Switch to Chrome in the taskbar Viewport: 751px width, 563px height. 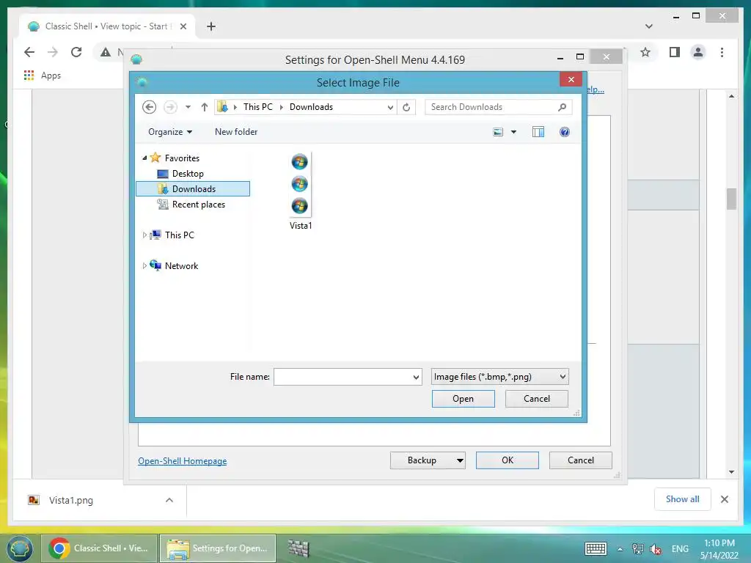coord(99,548)
